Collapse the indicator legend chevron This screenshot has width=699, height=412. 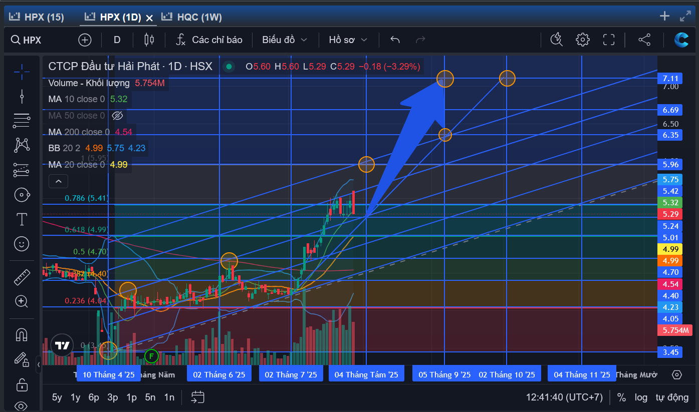[x=59, y=181]
